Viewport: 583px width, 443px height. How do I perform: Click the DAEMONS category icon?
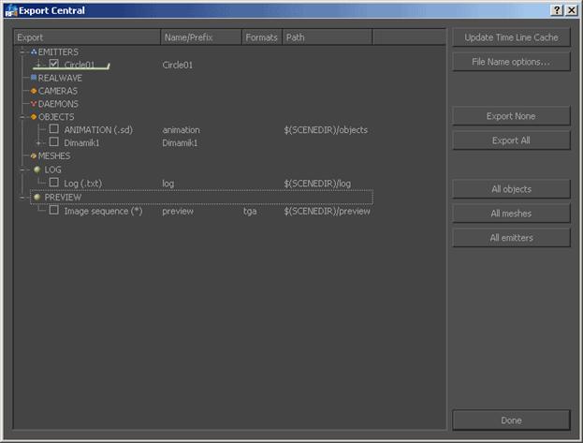click(x=34, y=104)
